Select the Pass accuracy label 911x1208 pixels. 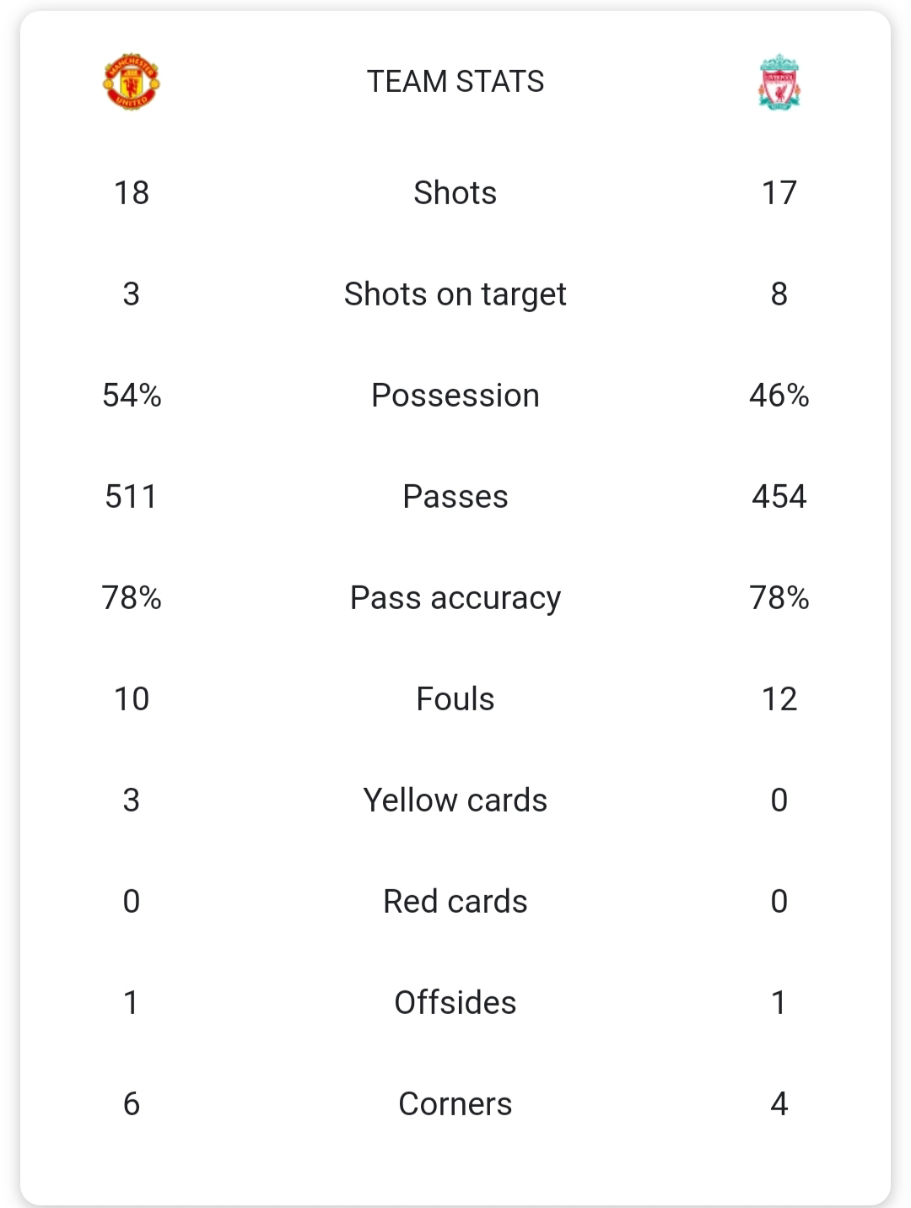point(455,597)
